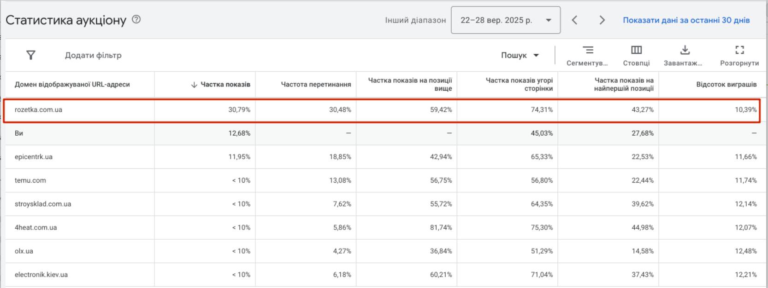
Task: Go to next date range
Action: [602, 20]
